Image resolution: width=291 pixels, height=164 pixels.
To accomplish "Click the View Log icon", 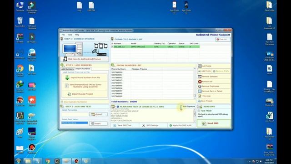I will (200, 96).
